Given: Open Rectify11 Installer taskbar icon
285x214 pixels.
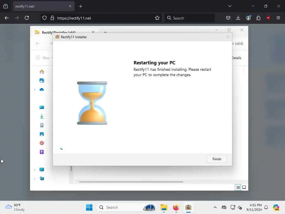Looking at the screenshot, I should 188,207.
